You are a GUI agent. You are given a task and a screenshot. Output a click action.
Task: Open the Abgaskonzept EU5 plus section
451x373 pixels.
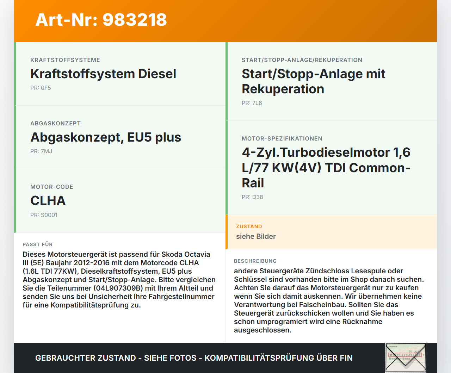coord(106,137)
